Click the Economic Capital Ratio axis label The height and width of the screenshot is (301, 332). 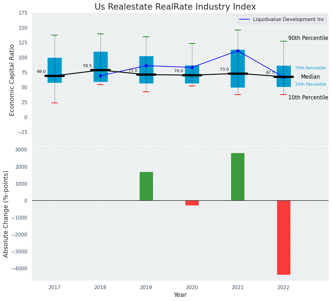[12, 80]
